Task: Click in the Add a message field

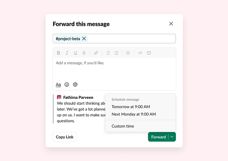Action: (x=114, y=70)
